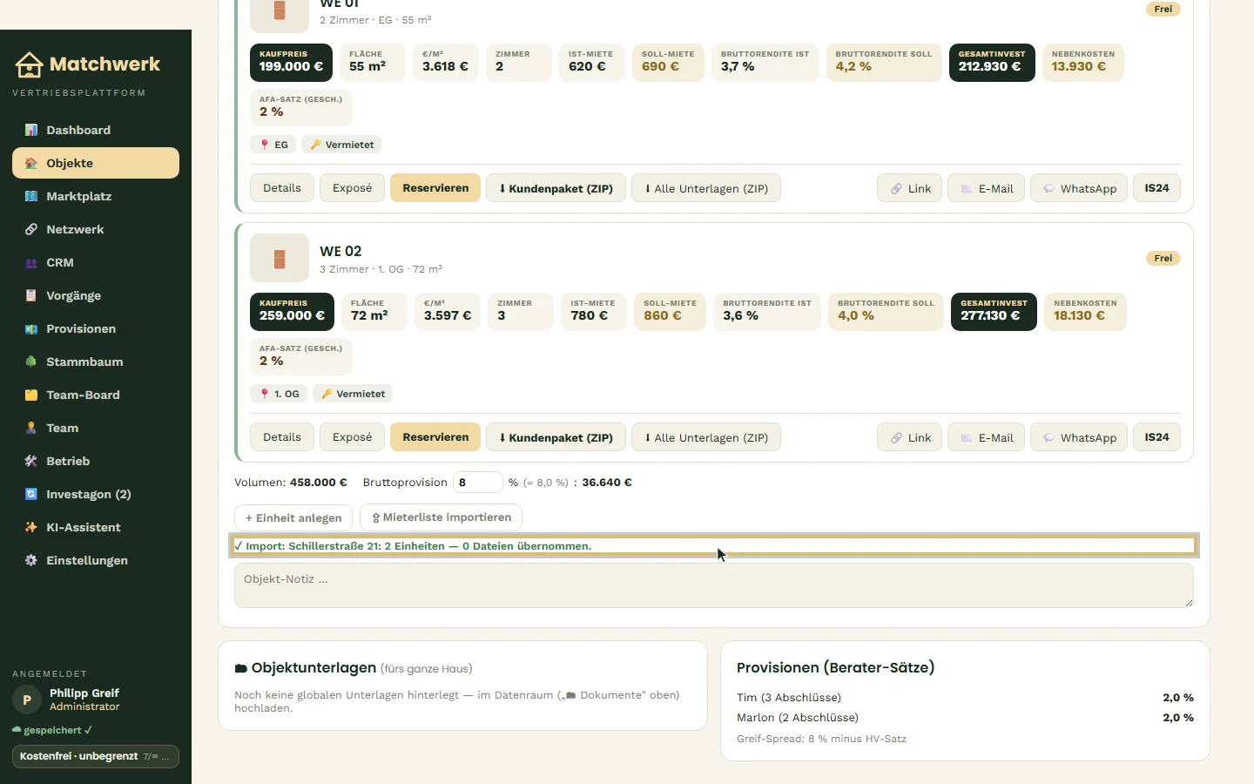Click the WE 02 door thumbnail
Viewport: 1254px width, 784px height.
click(280, 258)
